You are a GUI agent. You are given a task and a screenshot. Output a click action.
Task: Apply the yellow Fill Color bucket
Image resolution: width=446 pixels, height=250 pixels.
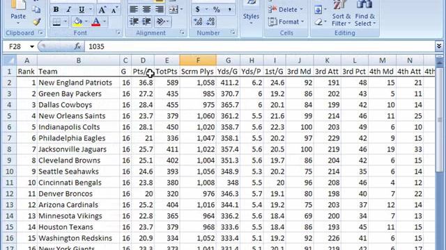tap(77, 22)
